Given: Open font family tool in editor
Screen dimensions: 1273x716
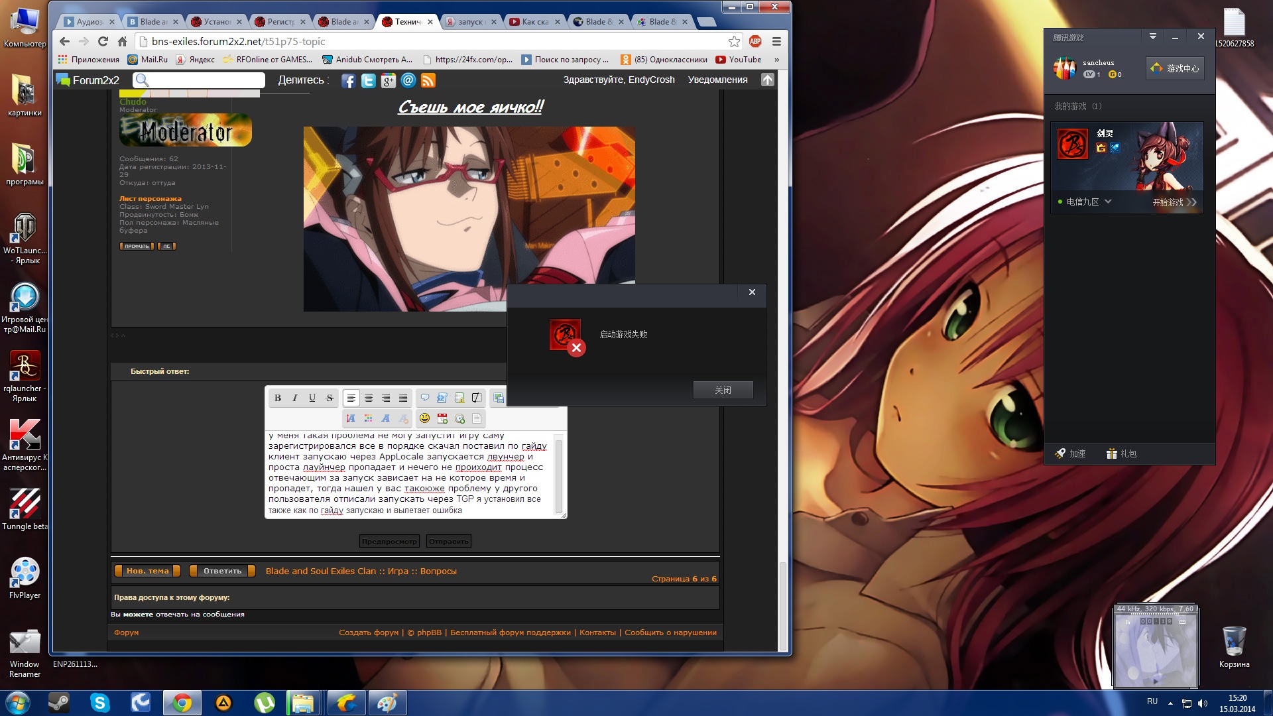Looking at the screenshot, I should (x=385, y=418).
